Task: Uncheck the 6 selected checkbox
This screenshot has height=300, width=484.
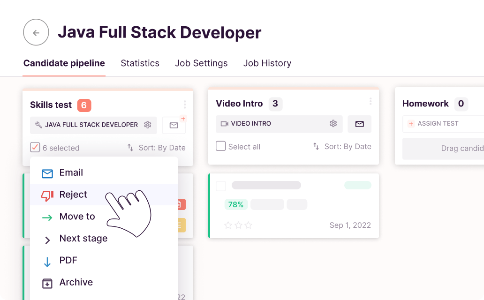Action: click(x=34, y=147)
